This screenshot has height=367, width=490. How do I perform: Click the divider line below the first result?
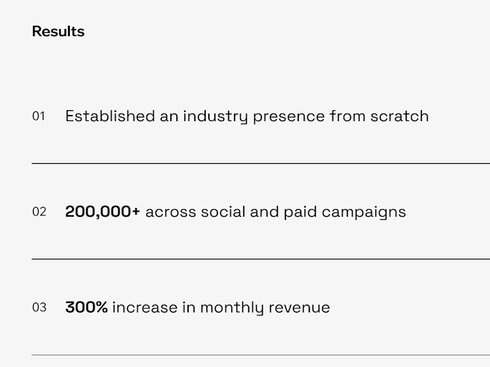pos(261,163)
